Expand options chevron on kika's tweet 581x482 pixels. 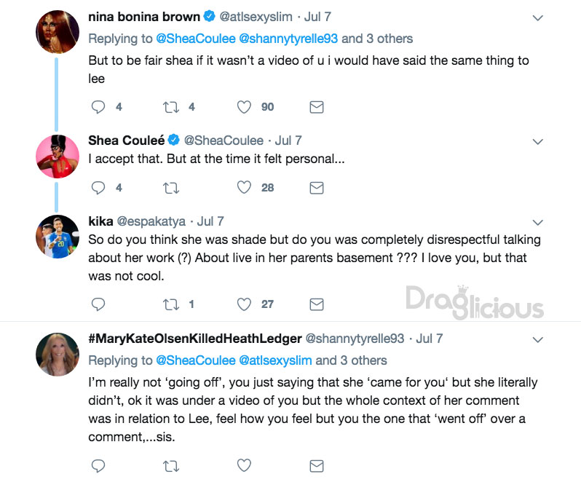tap(537, 222)
